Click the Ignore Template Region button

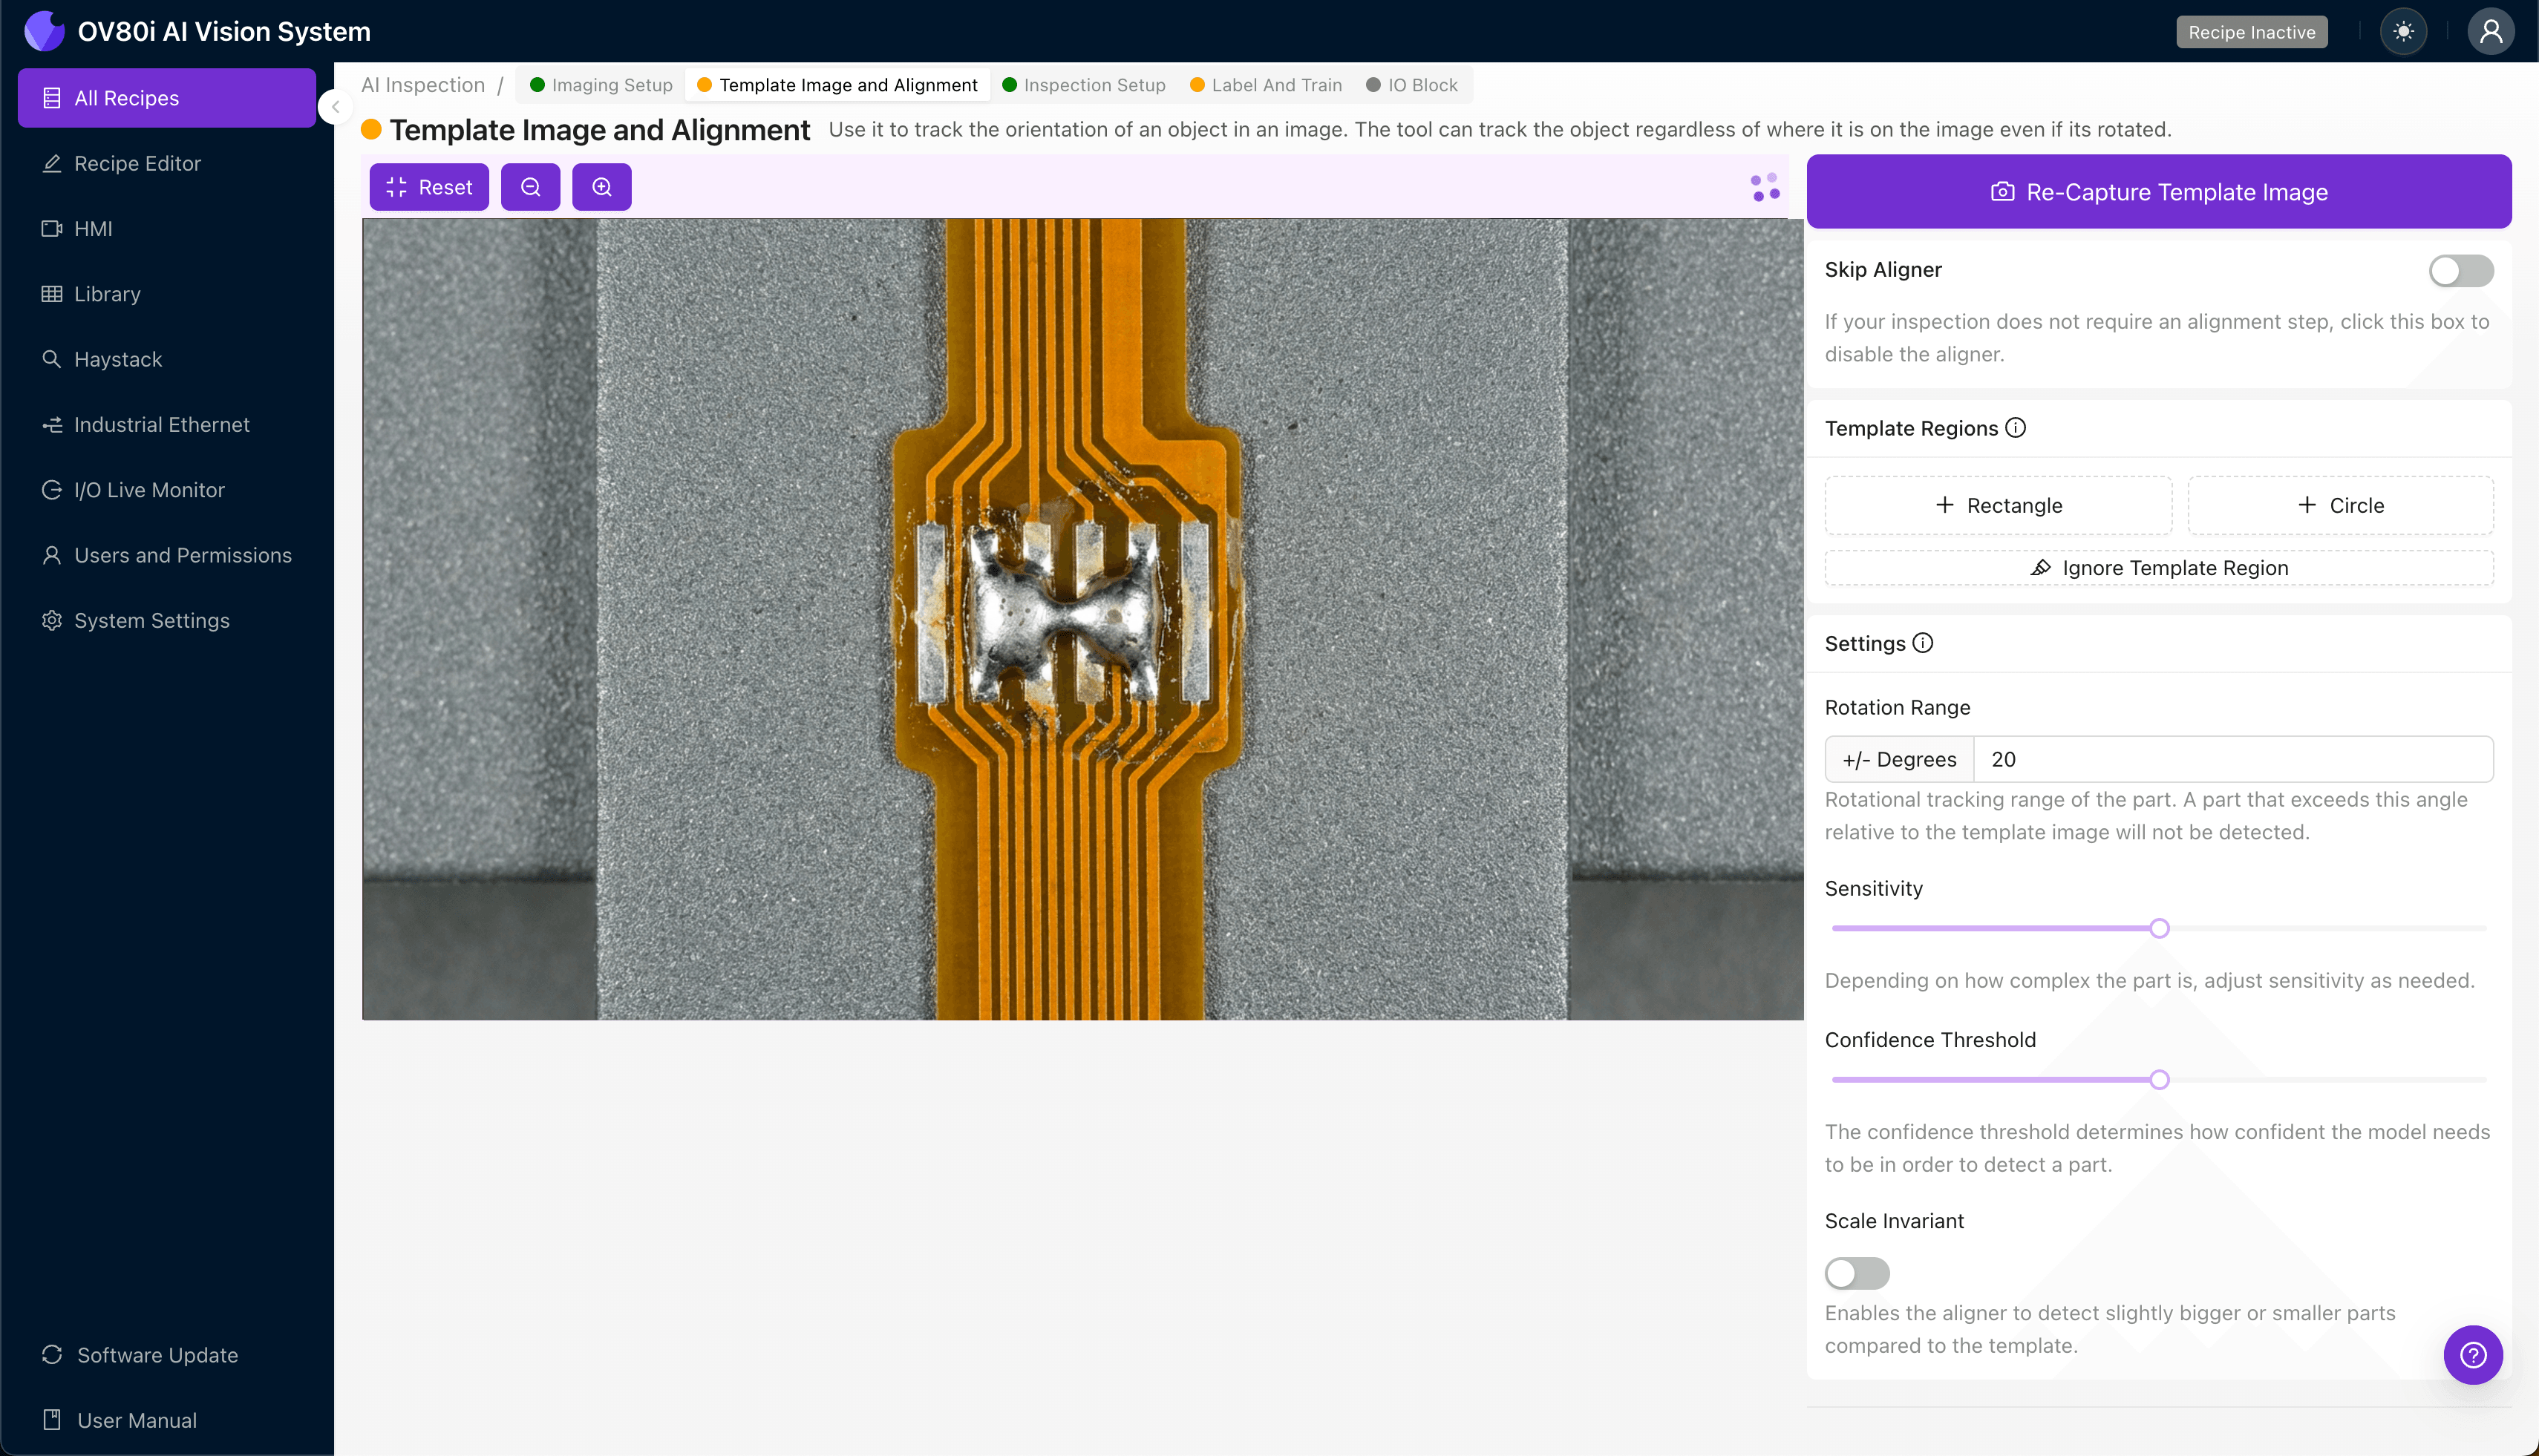(2158, 568)
